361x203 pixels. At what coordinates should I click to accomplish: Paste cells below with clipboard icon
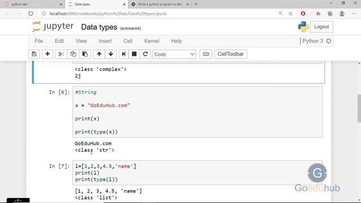(x=85, y=54)
